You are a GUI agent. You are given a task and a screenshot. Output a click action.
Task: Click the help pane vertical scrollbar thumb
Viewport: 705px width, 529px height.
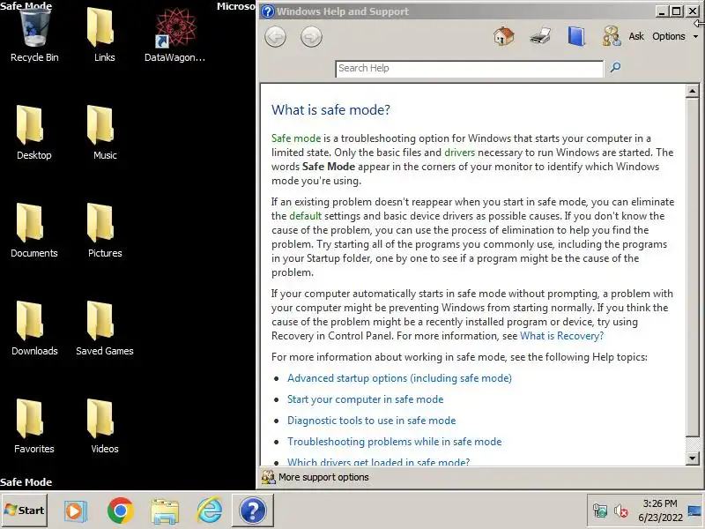pos(692,267)
